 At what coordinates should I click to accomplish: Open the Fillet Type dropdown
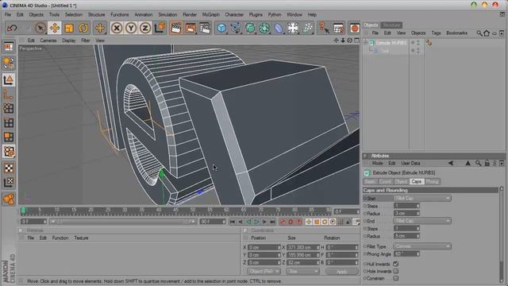[x=422, y=246]
